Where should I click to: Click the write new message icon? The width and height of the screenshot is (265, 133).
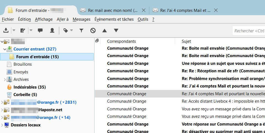[x=23, y=31]
